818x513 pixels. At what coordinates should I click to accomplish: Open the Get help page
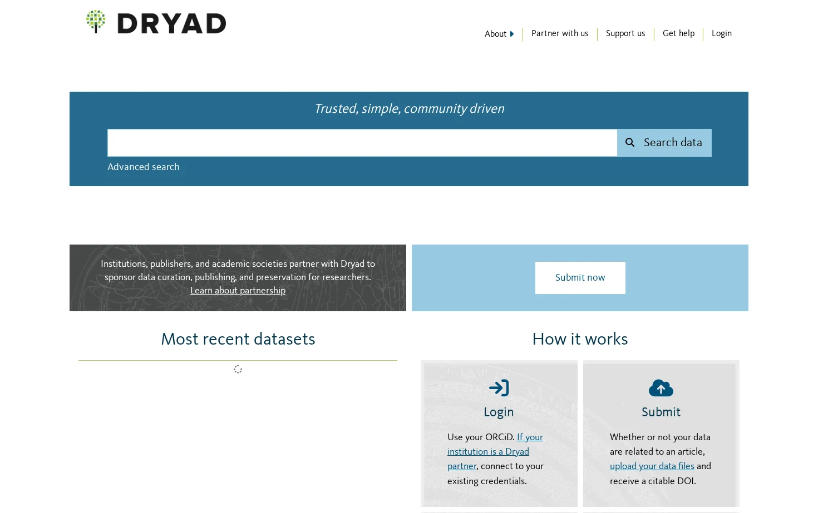[x=678, y=33]
